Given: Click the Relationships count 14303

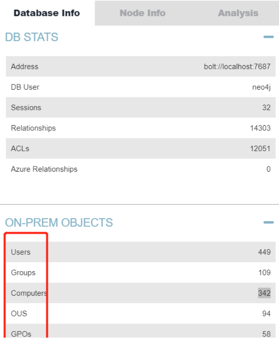Looking at the screenshot, I should click(x=260, y=128).
